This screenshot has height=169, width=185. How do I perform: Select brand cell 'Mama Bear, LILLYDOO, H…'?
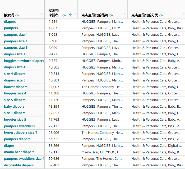point(102,152)
